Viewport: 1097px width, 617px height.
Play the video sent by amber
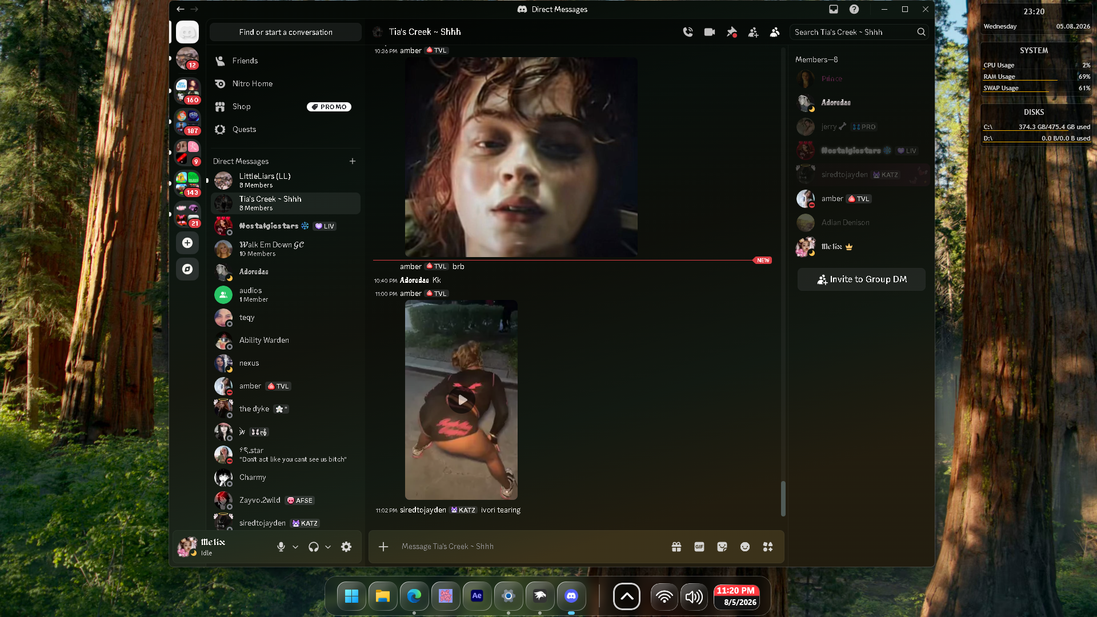pos(462,400)
